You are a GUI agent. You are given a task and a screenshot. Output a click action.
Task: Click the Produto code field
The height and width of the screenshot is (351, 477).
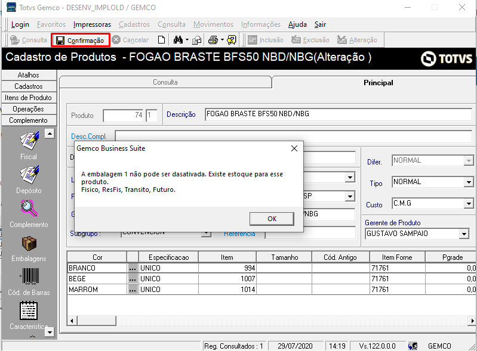pyautogui.click(x=123, y=116)
